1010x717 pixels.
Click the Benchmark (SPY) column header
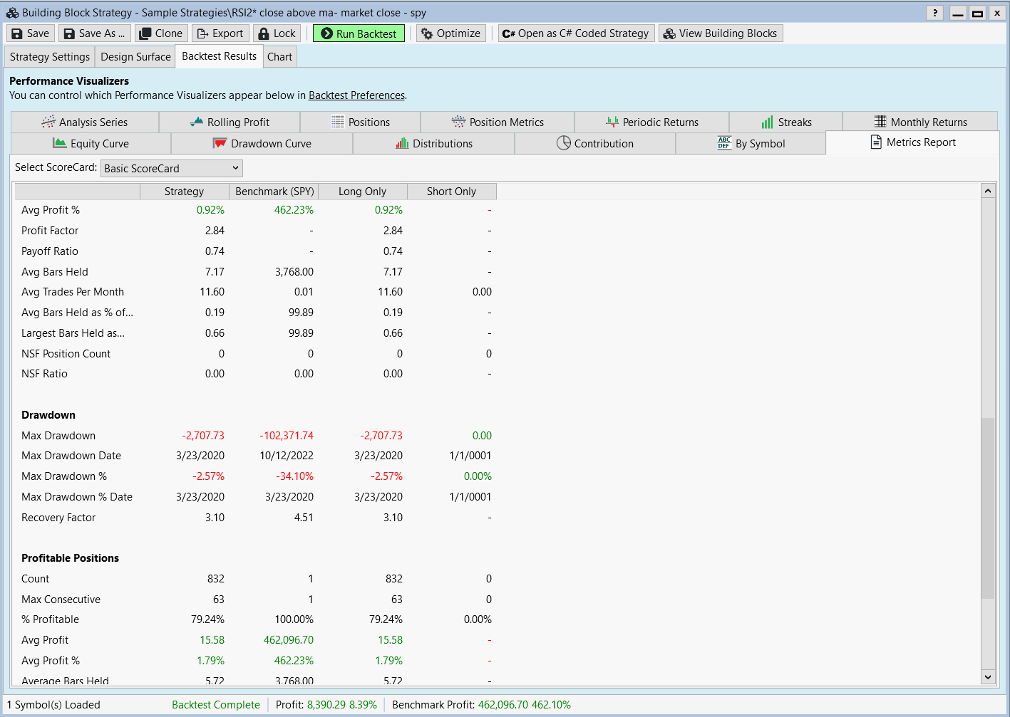(274, 192)
